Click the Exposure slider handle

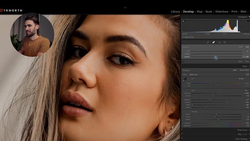(221, 93)
